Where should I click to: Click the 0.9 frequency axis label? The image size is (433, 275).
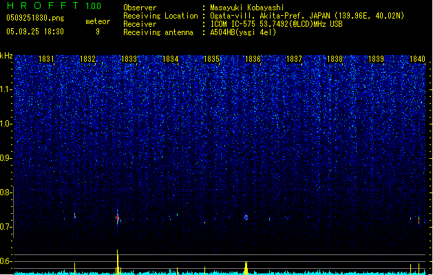(x=6, y=158)
